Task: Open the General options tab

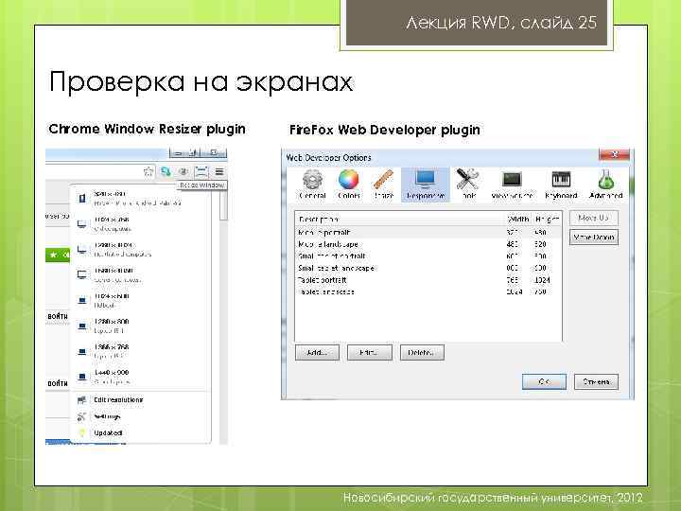Action: point(312,185)
